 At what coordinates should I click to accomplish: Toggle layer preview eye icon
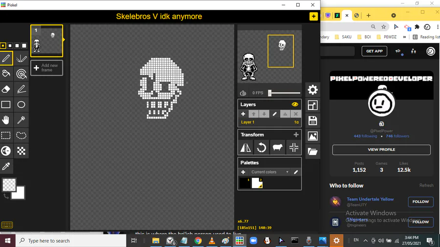(295, 104)
